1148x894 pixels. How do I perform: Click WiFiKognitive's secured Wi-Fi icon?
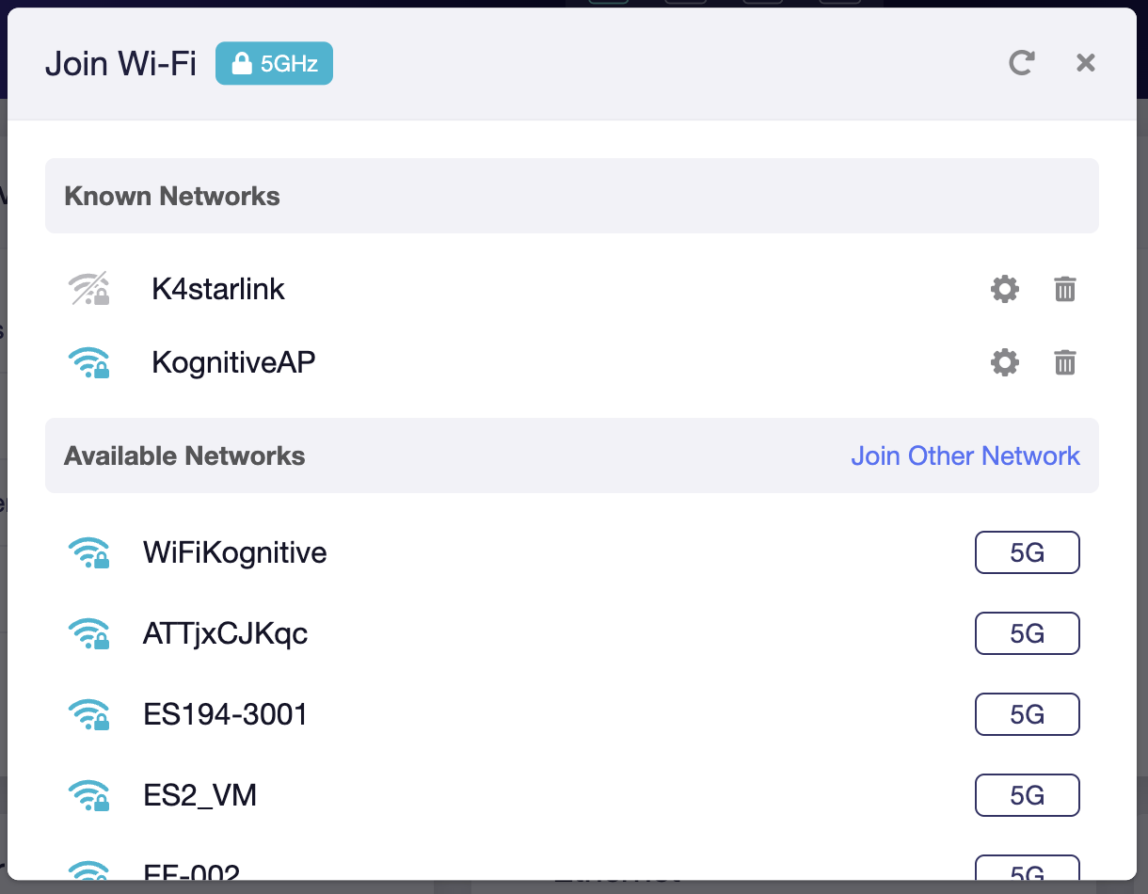tap(89, 552)
